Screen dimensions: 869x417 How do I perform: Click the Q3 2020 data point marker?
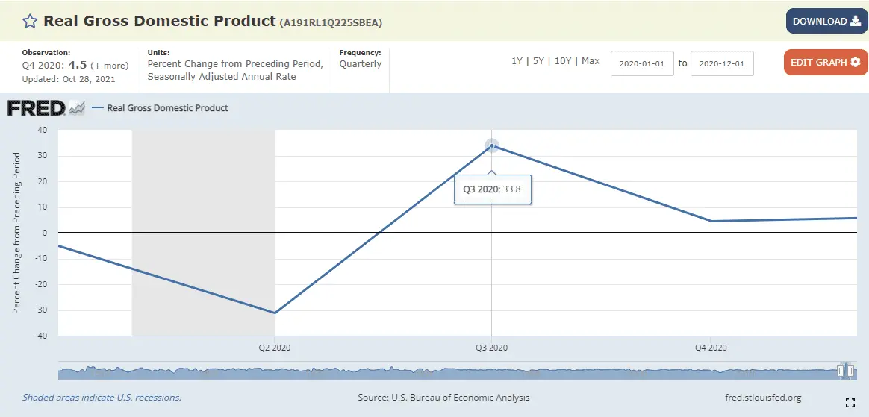(x=491, y=146)
